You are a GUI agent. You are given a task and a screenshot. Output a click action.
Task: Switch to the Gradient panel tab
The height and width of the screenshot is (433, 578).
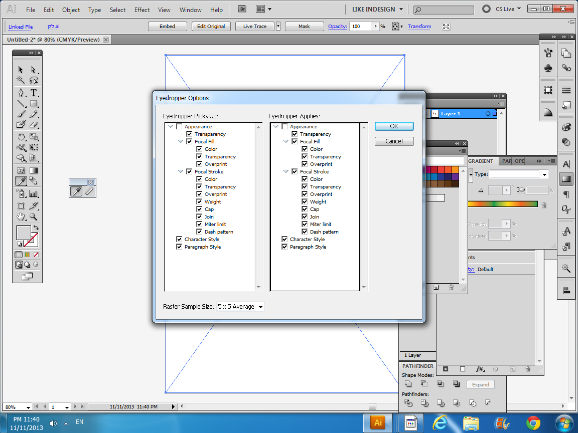(x=481, y=161)
